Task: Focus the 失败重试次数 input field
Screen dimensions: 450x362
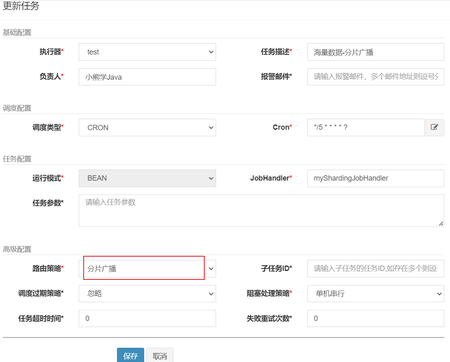Action: [x=376, y=318]
